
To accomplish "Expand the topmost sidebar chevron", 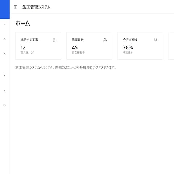I will (5, 24).
